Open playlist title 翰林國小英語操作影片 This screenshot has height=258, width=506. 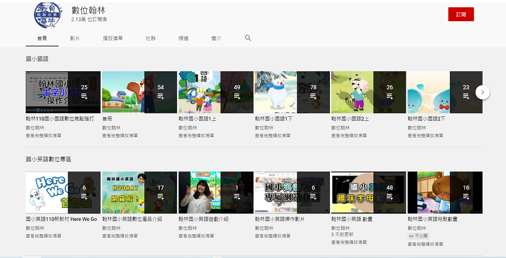[280, 219]
